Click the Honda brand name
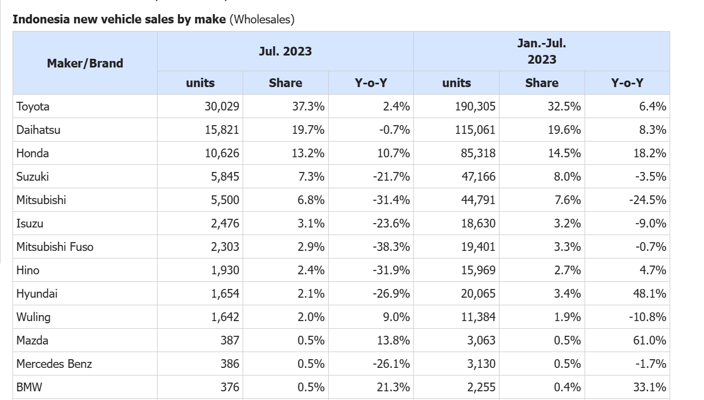 33,153
